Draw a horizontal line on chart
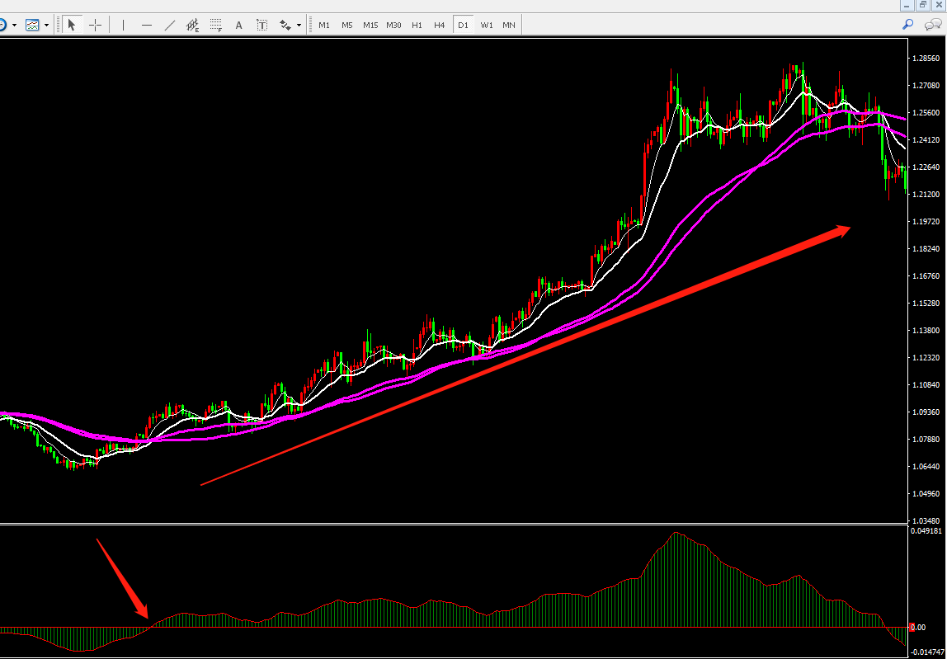Image resolution: width=947 pixels, height=659 pixels. click(146, 26)
